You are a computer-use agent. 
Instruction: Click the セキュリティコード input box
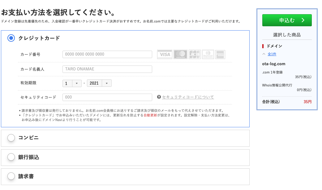(107, 97)
